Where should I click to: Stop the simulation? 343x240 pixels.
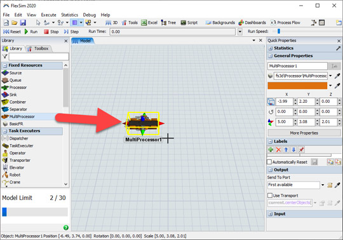point(51,32)
